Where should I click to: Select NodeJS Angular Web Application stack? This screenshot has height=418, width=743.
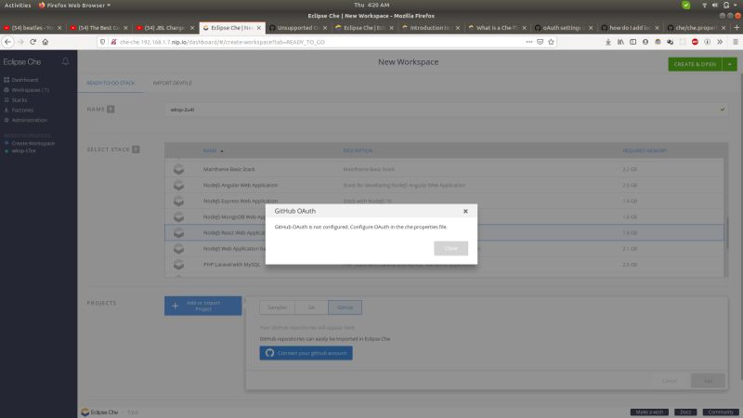pyautogui.click(x=444, y=185)
